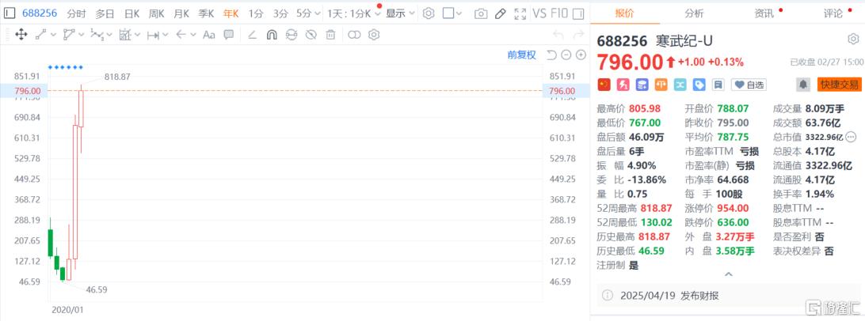Open the 1天:1分K range dropdown
The height and width of the screenshot is (321, 865).
(353, 13)
